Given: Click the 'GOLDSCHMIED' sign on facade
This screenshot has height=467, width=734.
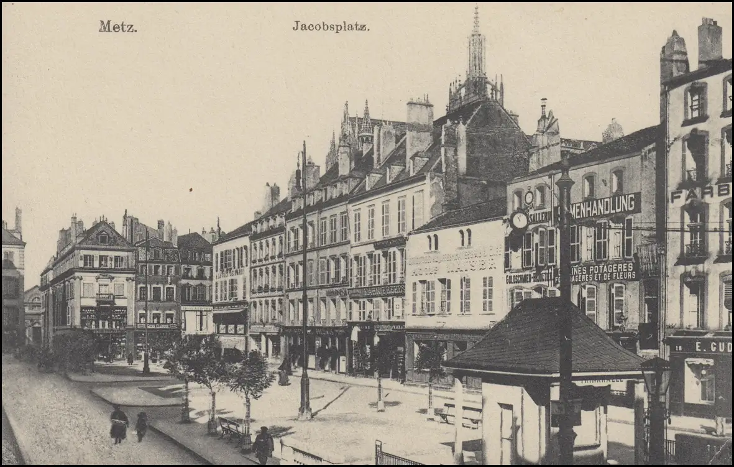Looking at the screenshot, I should point(528,279).
